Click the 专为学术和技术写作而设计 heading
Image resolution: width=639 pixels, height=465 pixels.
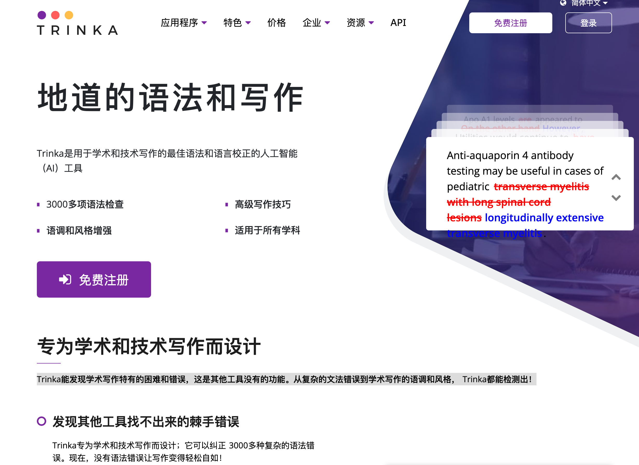(x=149, y=346)
